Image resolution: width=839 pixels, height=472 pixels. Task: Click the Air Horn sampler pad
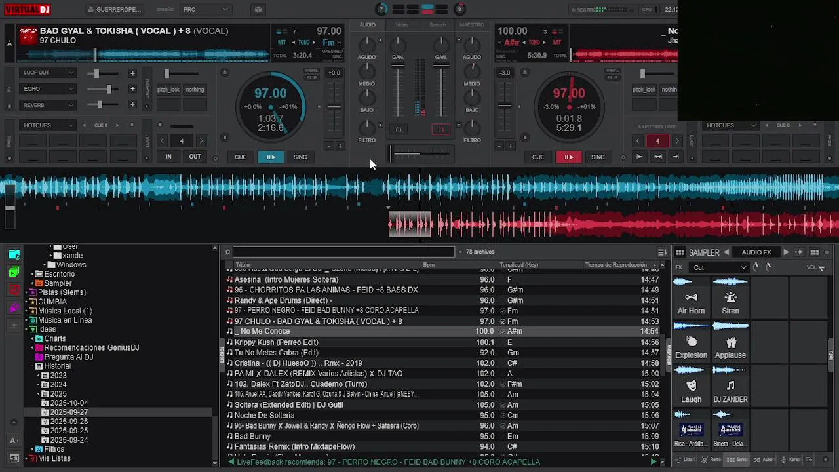tap(691, 296)
